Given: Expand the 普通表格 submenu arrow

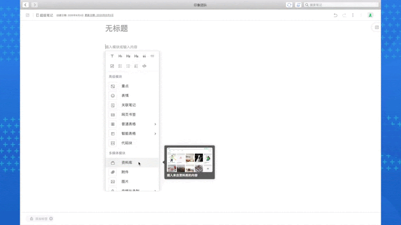Looking at the screenshot, I should click(x=155, y=124).
